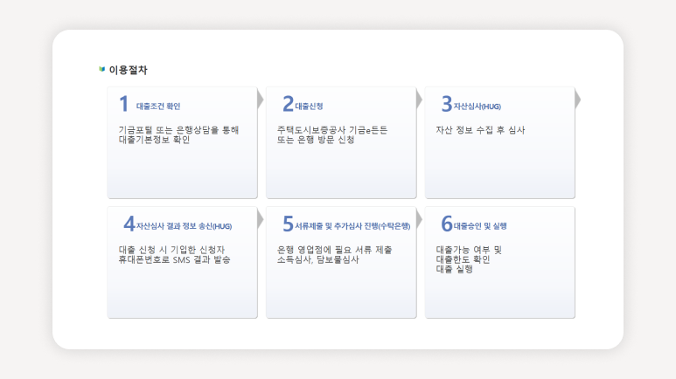Select step 5 title 서류제출 및 추가심사 진행(수탁은행)
Image resolution: width=676 pixels, height=379 pixels.
[x=352, y=225]
